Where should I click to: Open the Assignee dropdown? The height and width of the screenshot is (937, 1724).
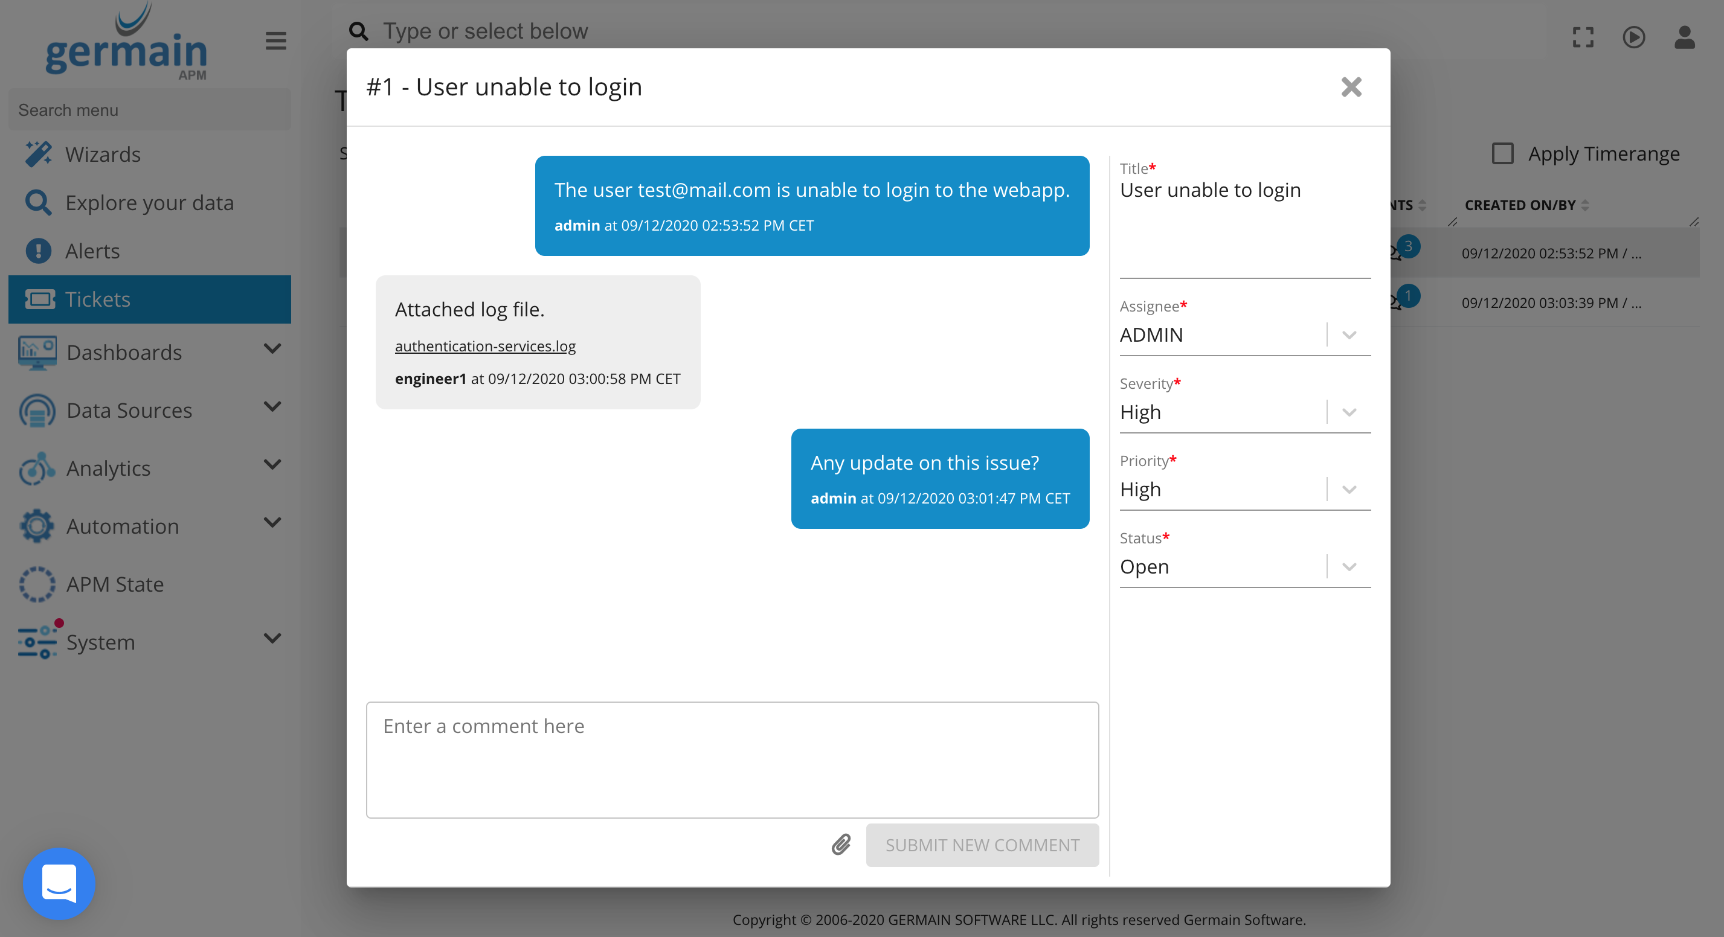click(1348, 334)
